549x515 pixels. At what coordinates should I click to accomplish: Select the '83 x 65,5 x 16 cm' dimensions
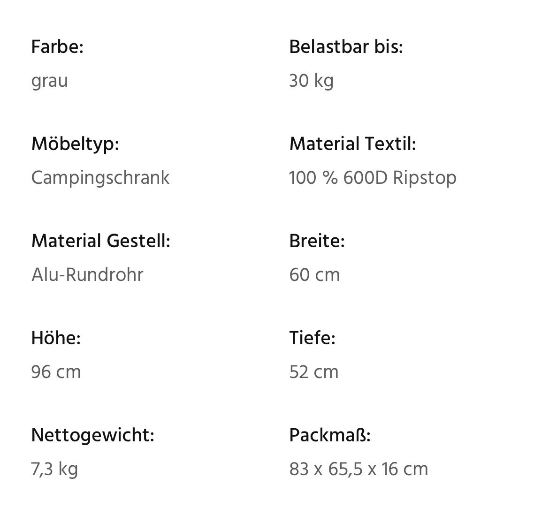point(358,469)
